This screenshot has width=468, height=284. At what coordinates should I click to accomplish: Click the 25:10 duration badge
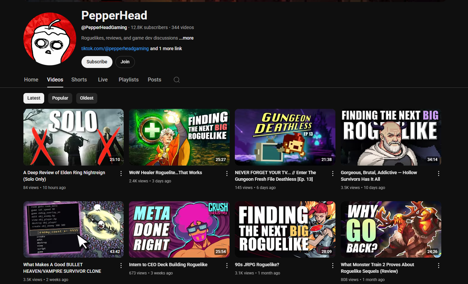point(115,160)
